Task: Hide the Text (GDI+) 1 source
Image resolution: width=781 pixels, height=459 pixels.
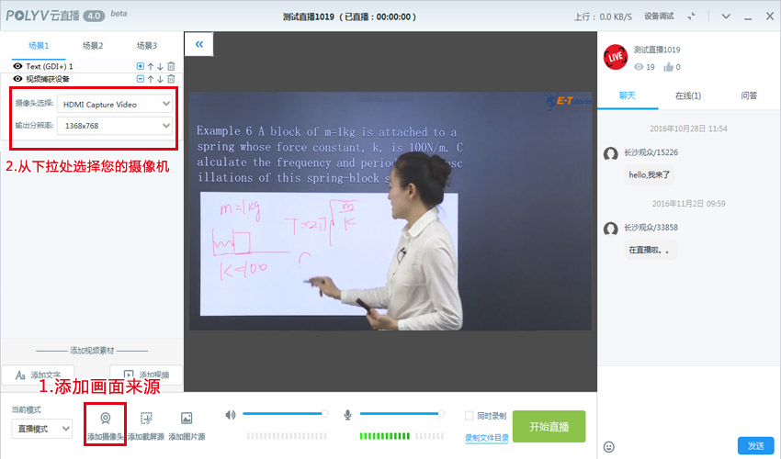Action: 17,66
